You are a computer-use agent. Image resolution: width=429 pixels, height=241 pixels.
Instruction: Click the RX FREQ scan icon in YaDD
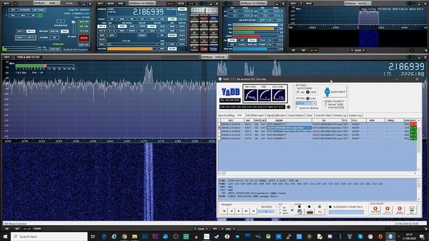click(x=308, y=98)
